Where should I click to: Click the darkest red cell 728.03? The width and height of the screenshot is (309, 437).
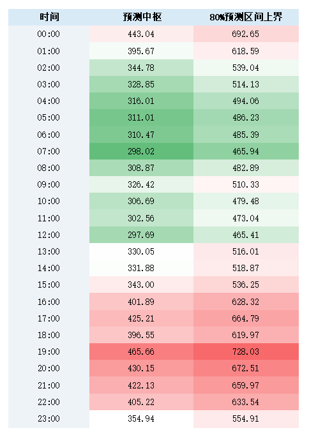pos(246,352)
